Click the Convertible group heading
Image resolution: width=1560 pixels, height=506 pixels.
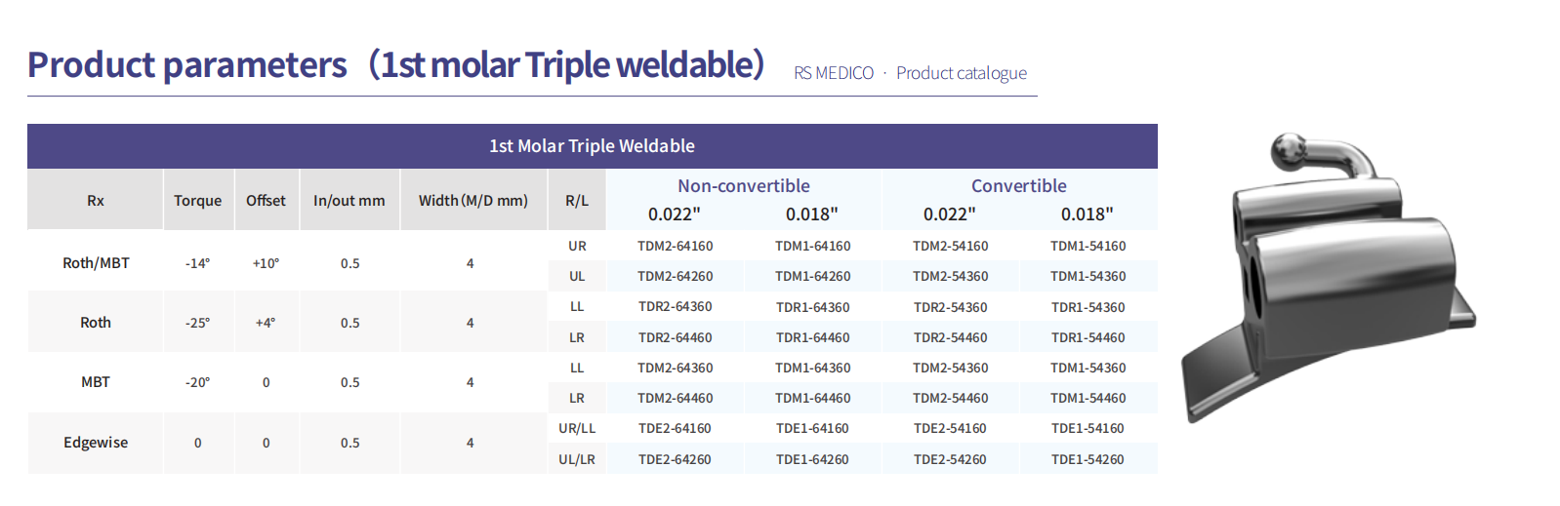click(x=1019, y=185)
